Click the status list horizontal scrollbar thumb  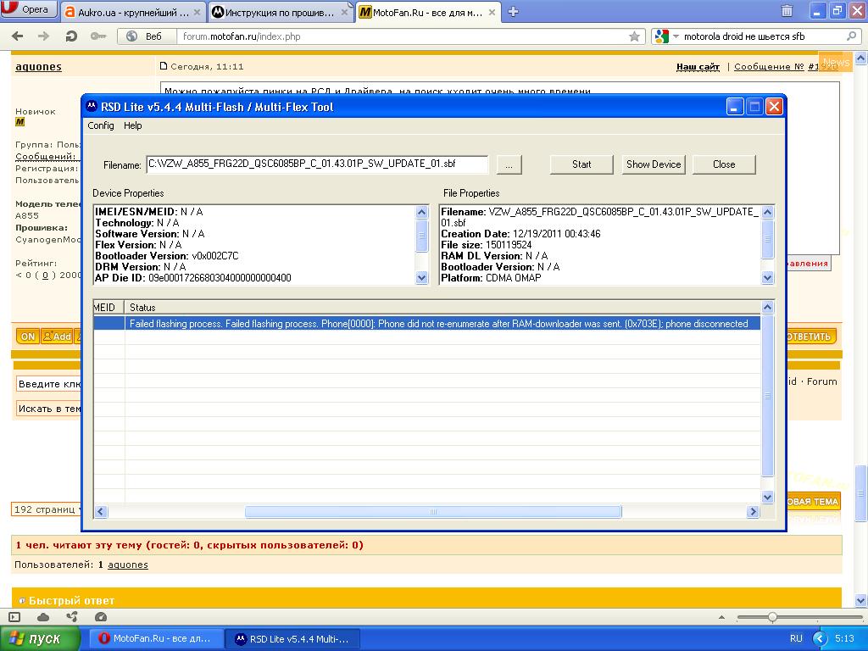(x=433, y=511)
